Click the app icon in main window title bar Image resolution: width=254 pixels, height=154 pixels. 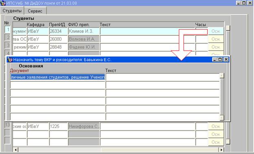[x=3, y=3]
